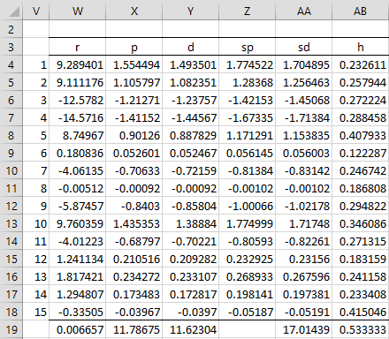The image size is (389, 339).
Task: Select cell with value 1.28368
Action: [x=248, y=82]
